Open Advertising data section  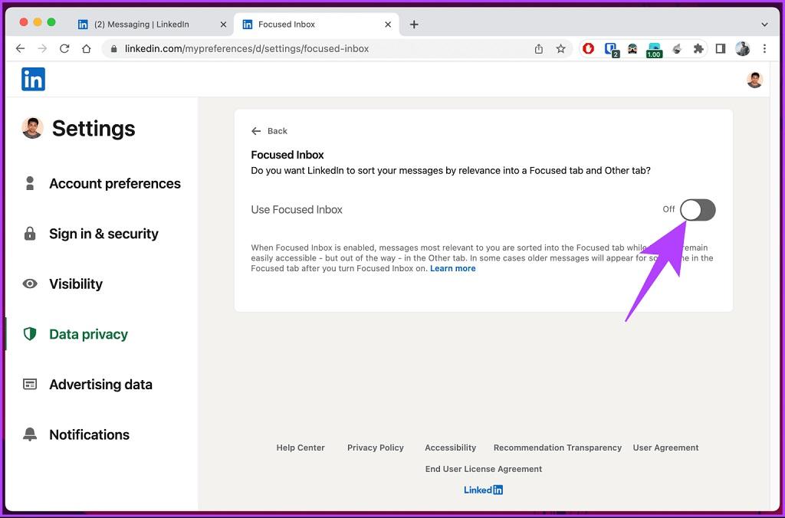click(100, 385)
